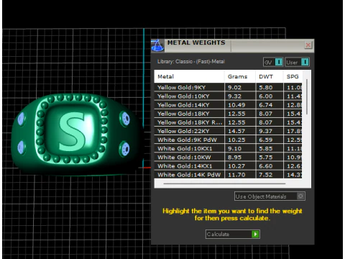
Task: Select the White Gold:14K PdW row
Action: [228, 175]
